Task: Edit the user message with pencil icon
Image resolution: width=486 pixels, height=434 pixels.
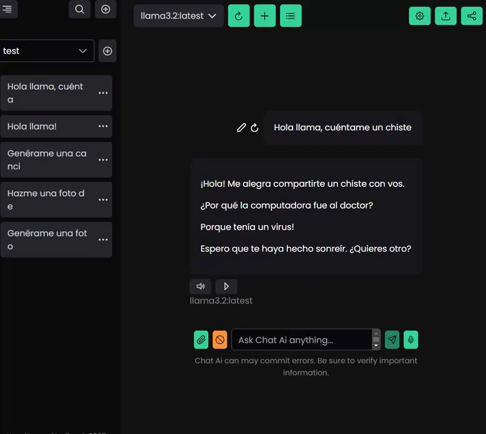Action: click(x=241, y=128)
